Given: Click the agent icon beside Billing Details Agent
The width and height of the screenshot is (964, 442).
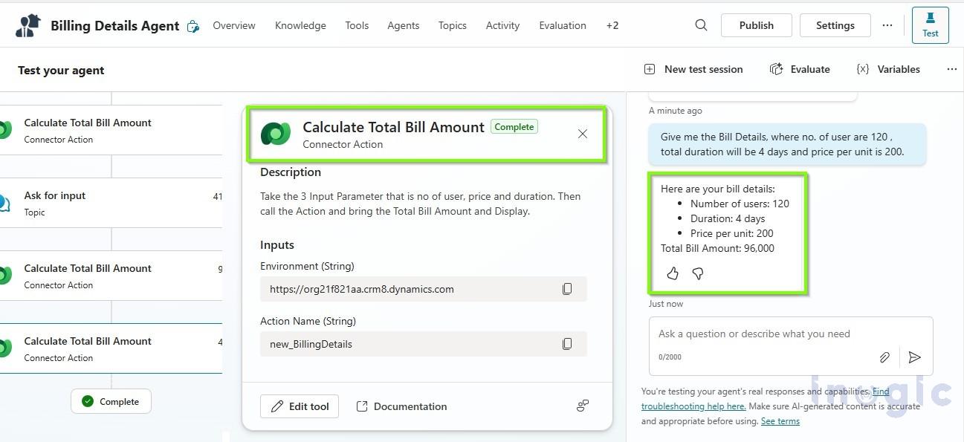Looking at the screenshot, I should coord(193,27).
